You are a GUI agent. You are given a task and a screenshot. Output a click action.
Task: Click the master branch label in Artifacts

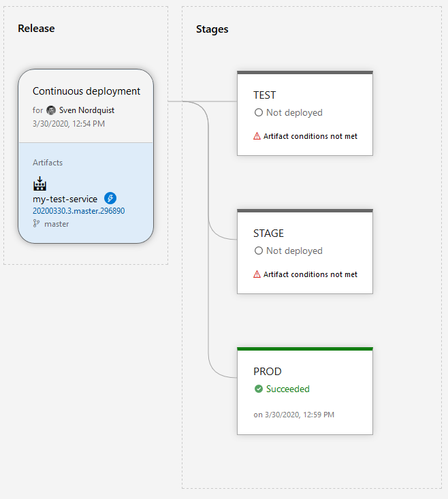[57, 223]
